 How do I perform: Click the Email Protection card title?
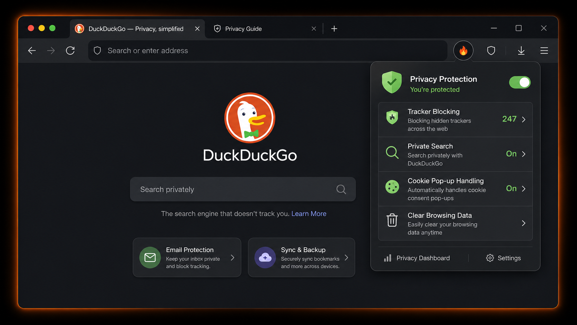(x=190, y=250)
